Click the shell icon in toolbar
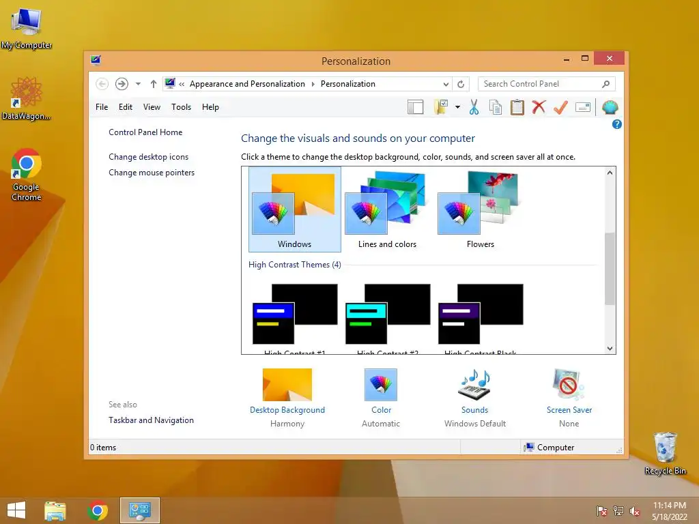The width and height of the screenshot is (699, 524). click(x=610, y=107)
